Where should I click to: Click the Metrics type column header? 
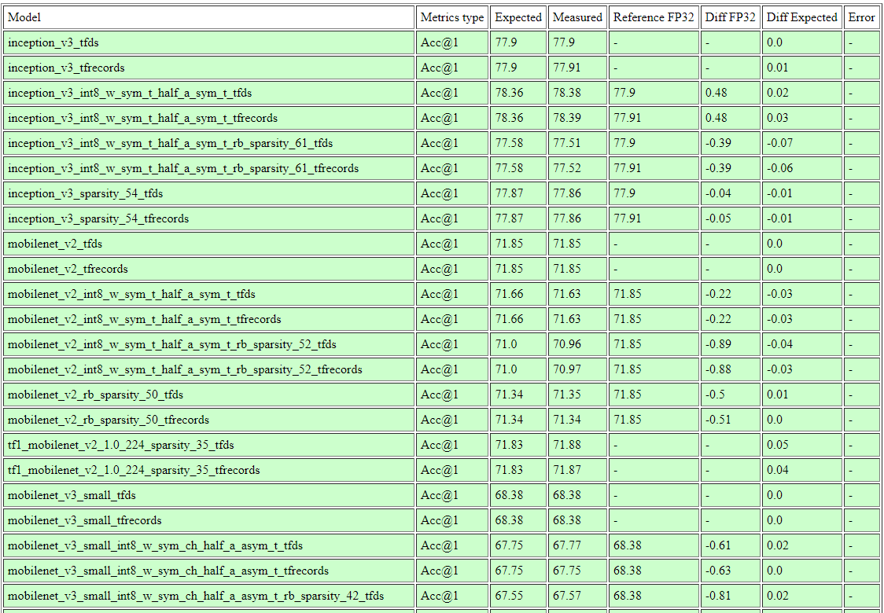point(452,17)
